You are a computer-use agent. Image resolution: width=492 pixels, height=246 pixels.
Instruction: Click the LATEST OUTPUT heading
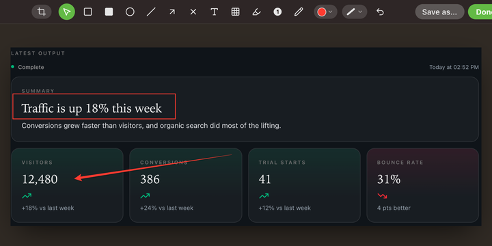coord(38,53)
